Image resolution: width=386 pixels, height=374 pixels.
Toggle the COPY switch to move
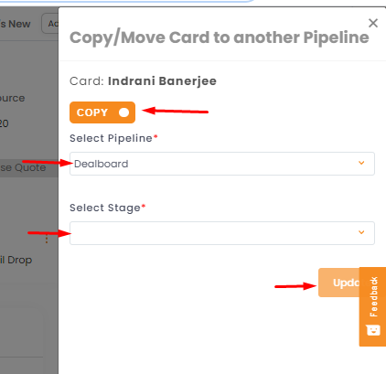tap(102, 112)
